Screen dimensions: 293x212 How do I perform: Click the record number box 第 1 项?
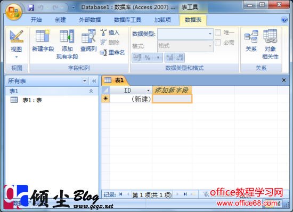click(x=152, y=194)
